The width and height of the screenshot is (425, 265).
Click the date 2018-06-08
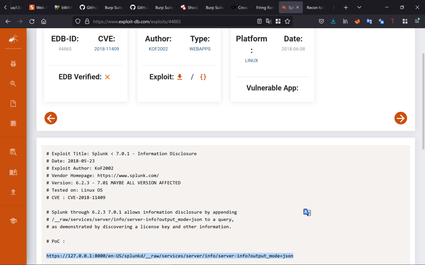point(293,49)
